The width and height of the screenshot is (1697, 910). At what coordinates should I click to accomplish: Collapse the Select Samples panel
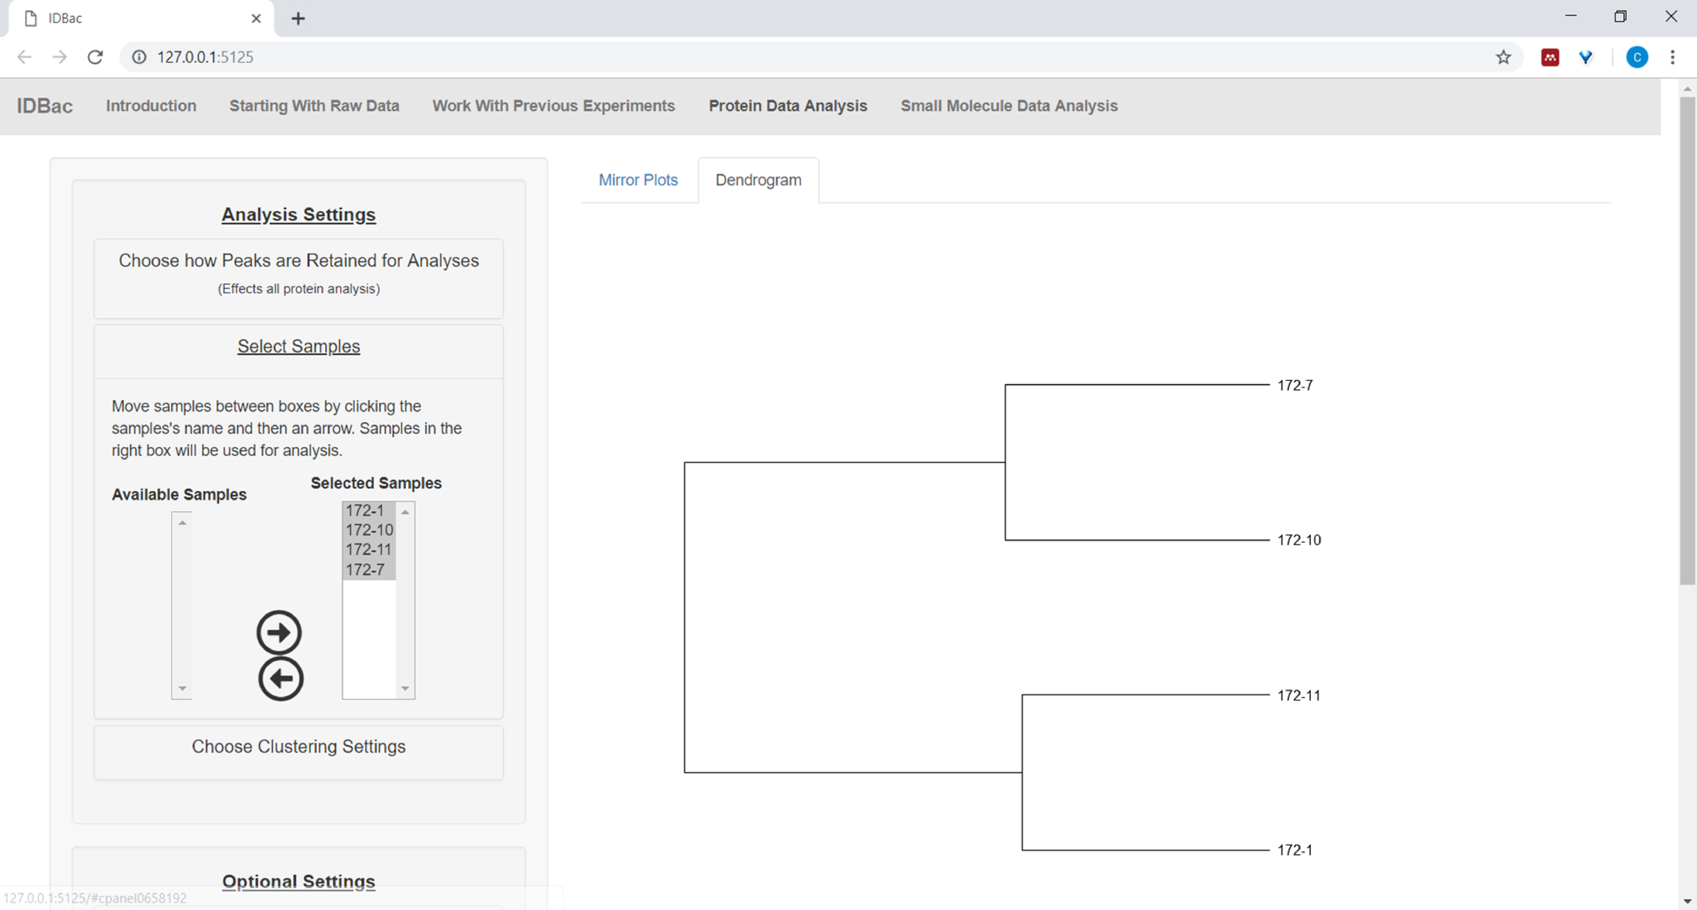point(298,346)
